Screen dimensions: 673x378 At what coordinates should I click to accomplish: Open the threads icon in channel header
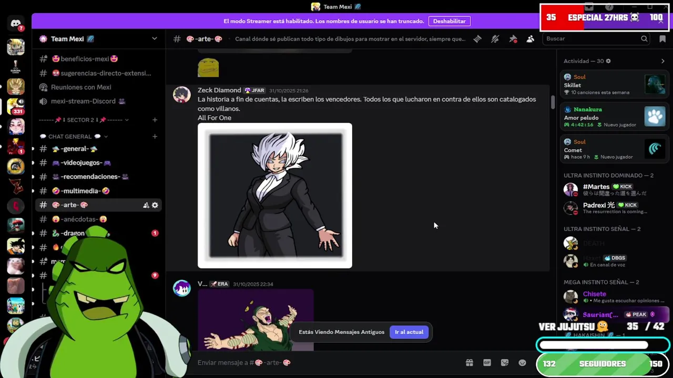[x=477, y=39]
